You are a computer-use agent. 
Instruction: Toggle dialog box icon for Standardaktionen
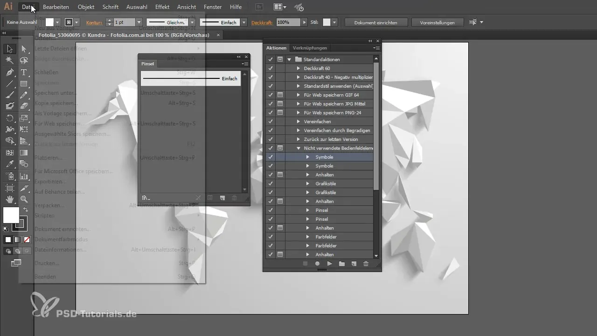[280, 59]
